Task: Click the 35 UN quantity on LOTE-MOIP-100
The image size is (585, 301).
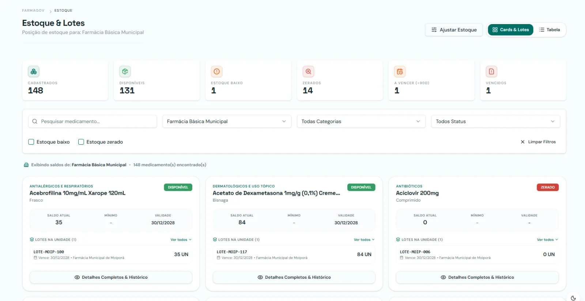Action: point(181,254)
